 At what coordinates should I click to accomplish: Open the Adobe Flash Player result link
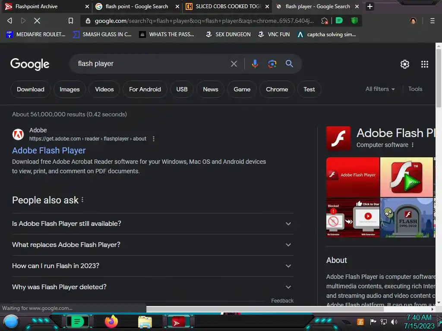tap(49, 150)
